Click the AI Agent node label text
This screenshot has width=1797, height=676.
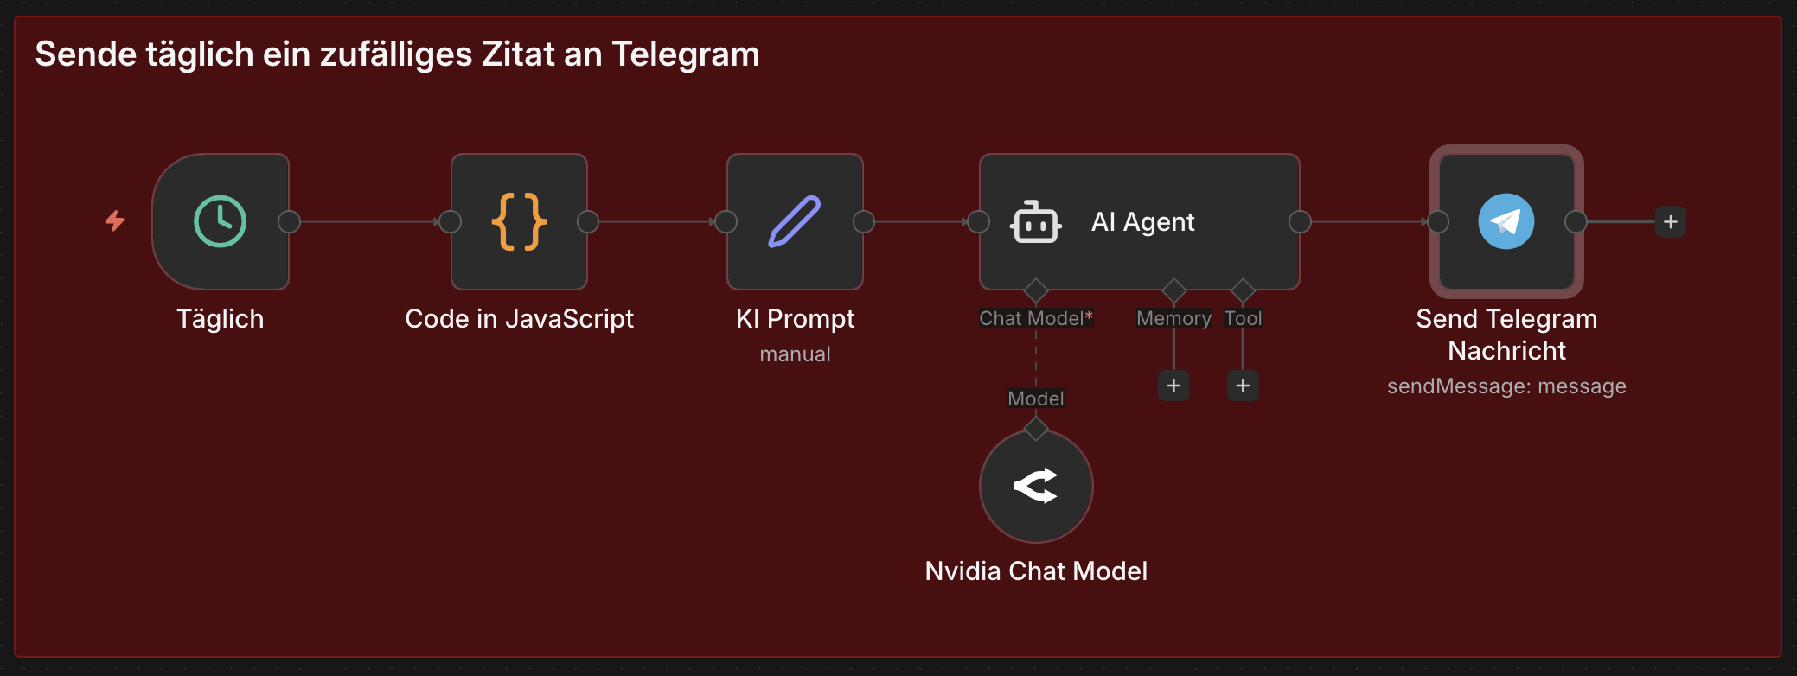pyautogui.click(x=1142, y=222)
